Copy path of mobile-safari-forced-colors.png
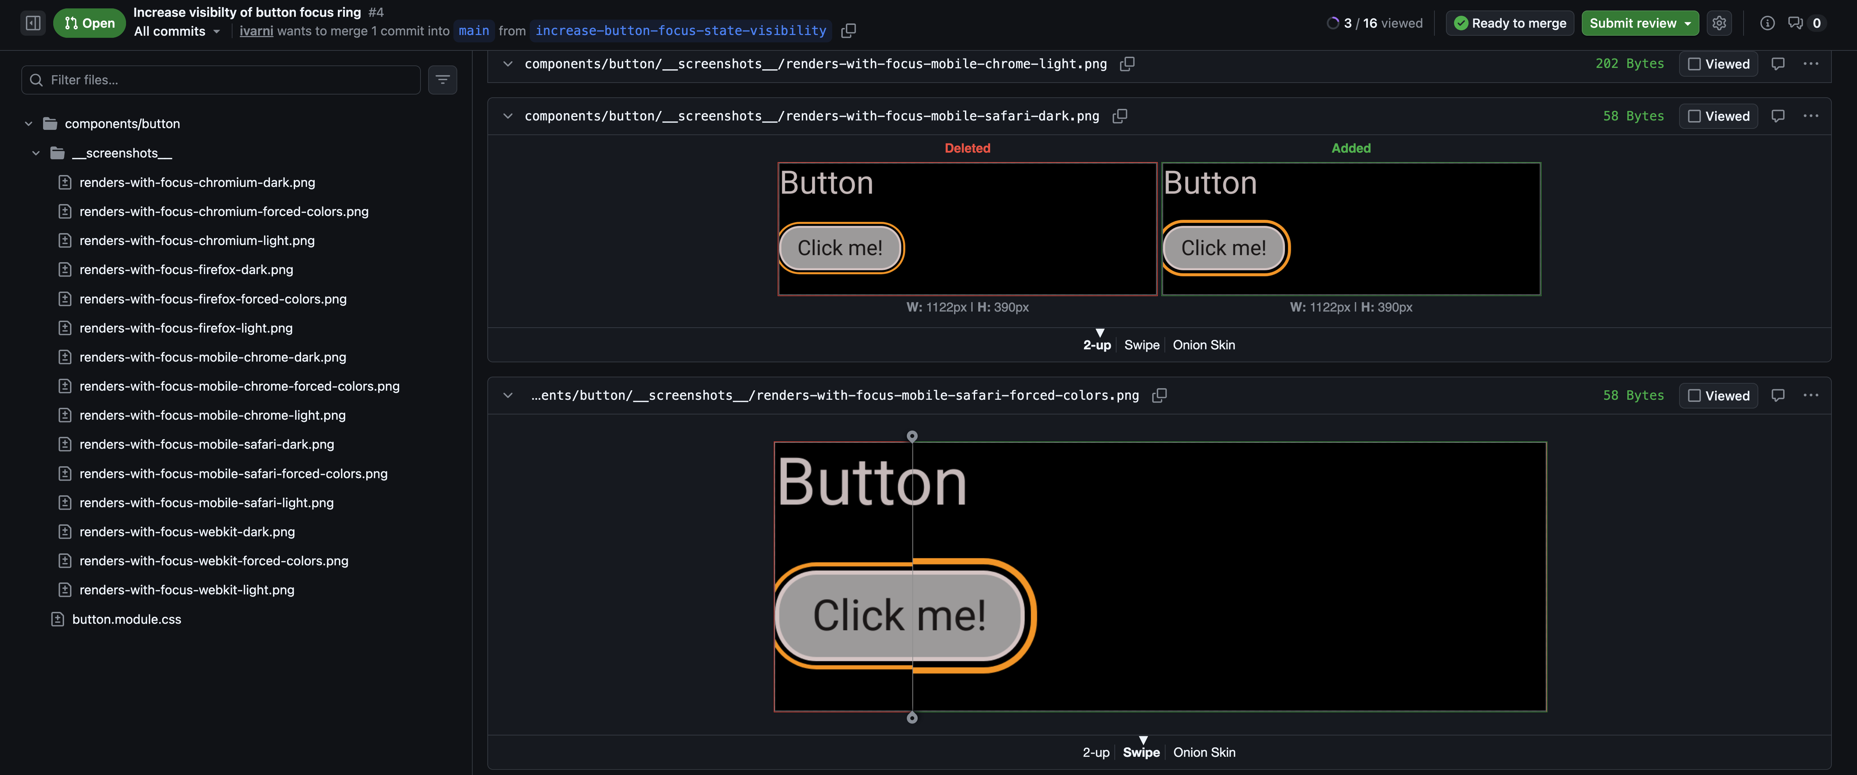The width and height of the screenshot is (1857, 775). 1159,395
